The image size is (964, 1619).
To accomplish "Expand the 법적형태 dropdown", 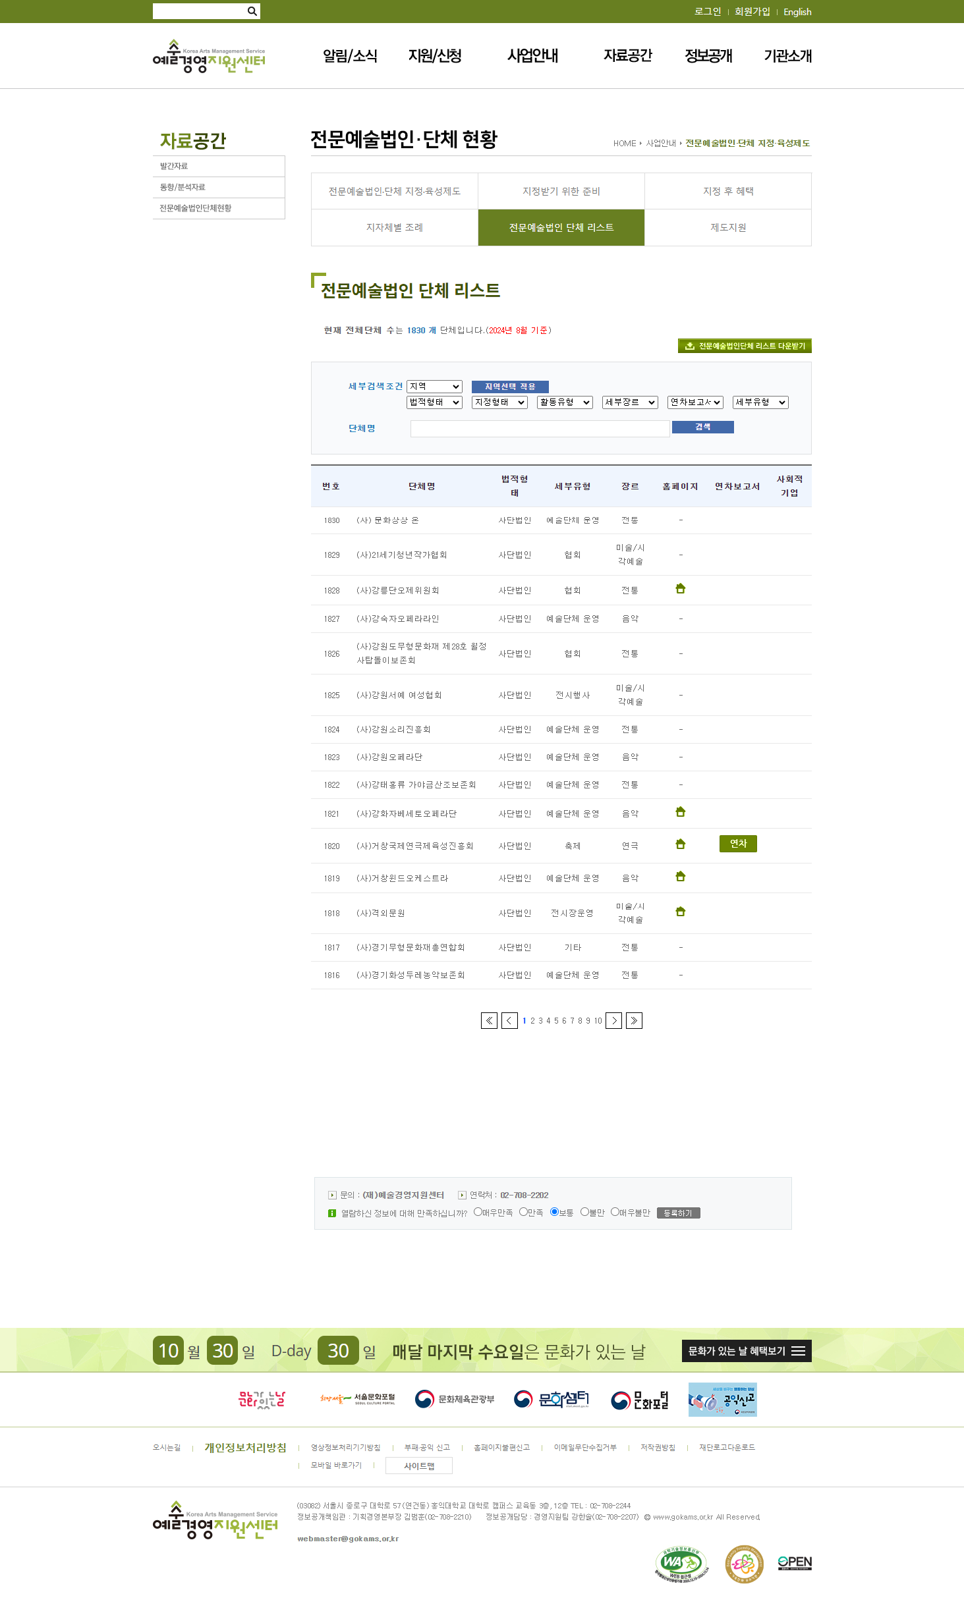I will tap(434, 402).
